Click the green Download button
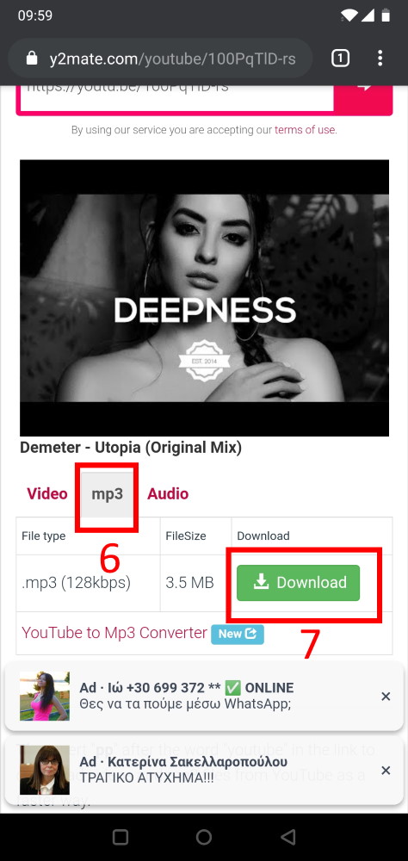 pyautogui.click(x=298, y=583)
